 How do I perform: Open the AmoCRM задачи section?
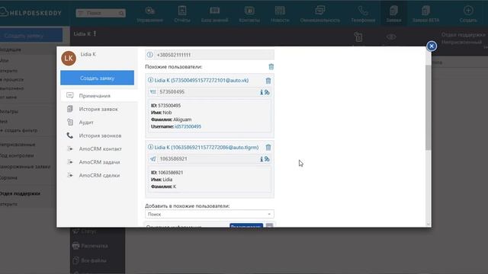(x=99, y=162)
